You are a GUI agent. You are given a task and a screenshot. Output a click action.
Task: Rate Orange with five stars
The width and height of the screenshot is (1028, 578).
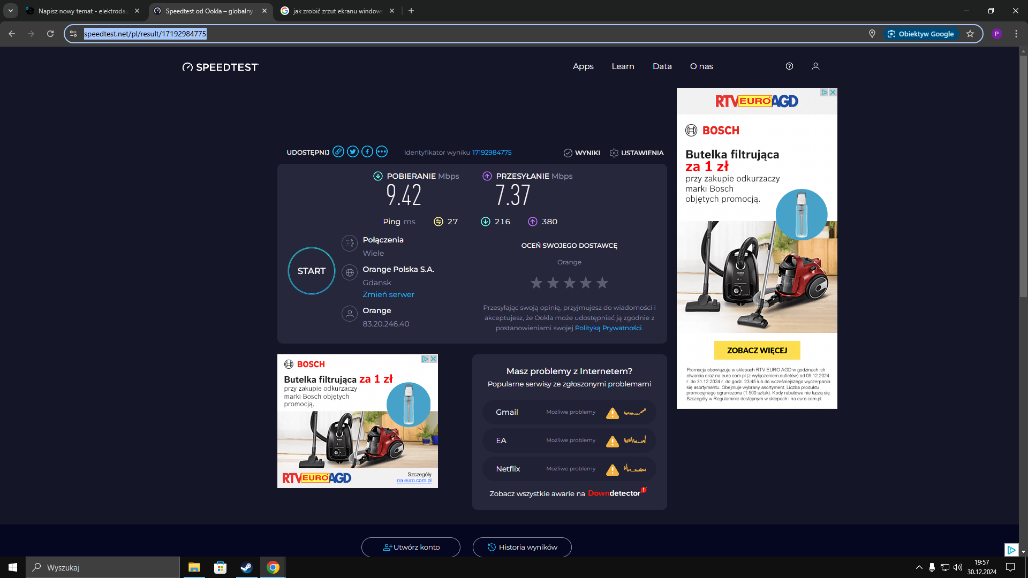(602, 283)
